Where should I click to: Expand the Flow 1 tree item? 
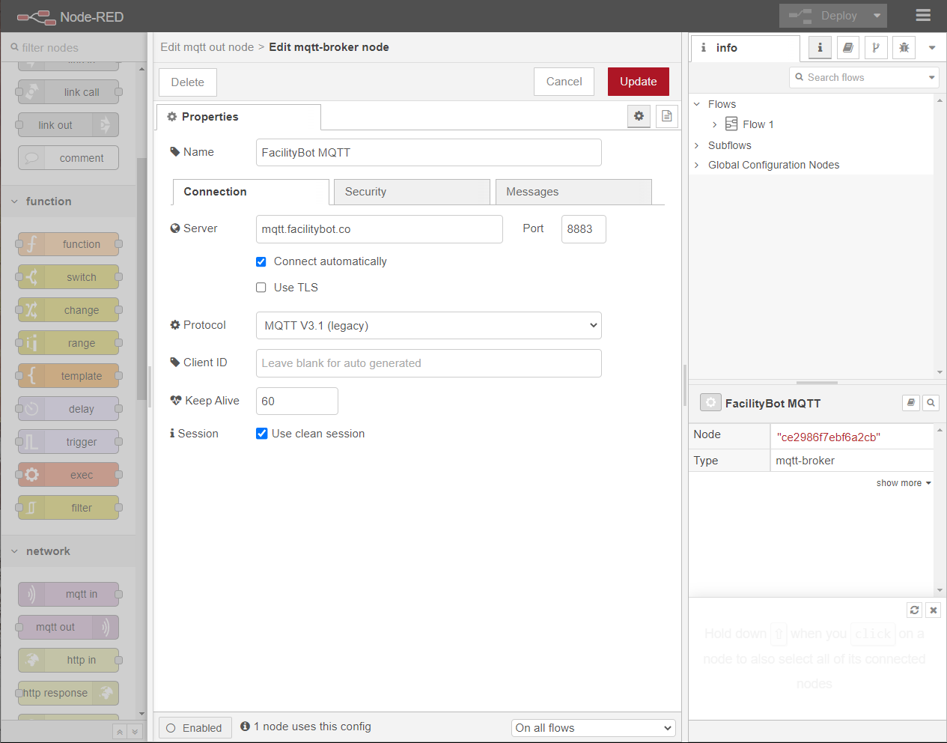point(715,124)
